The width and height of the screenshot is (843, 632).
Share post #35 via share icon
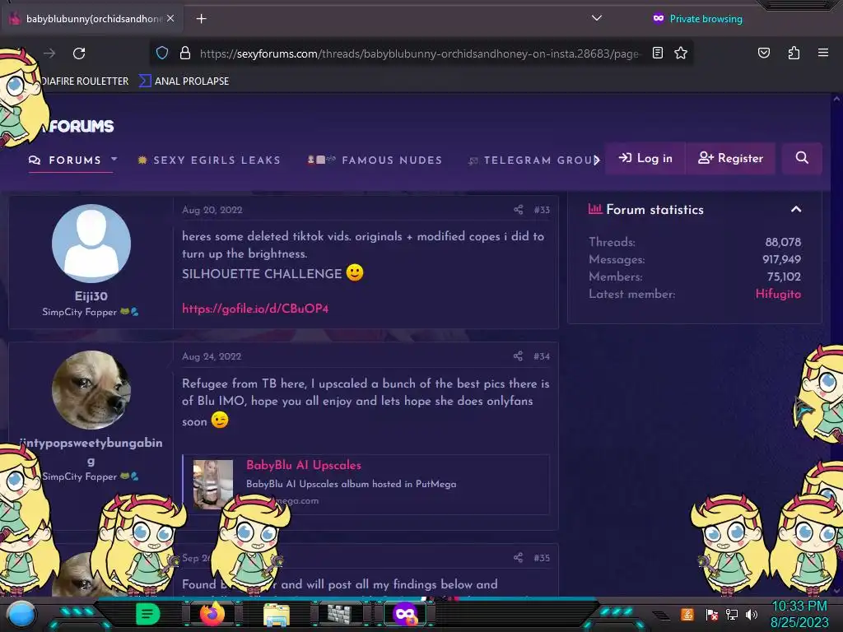pos(518,557)
